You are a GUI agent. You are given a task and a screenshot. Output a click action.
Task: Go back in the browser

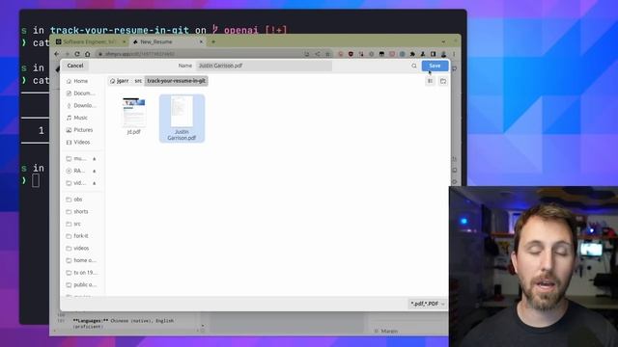[x=57, y=54]
